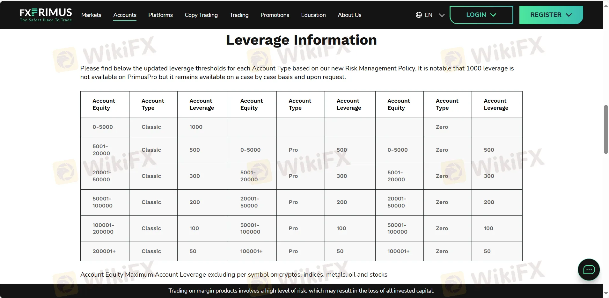Open the Accounts menu
The width and height of the screenshot is (609, 298).
(x=125, y=15)
